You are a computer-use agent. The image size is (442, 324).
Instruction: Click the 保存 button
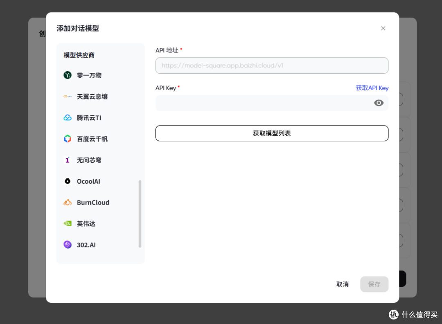pos(374,284)
